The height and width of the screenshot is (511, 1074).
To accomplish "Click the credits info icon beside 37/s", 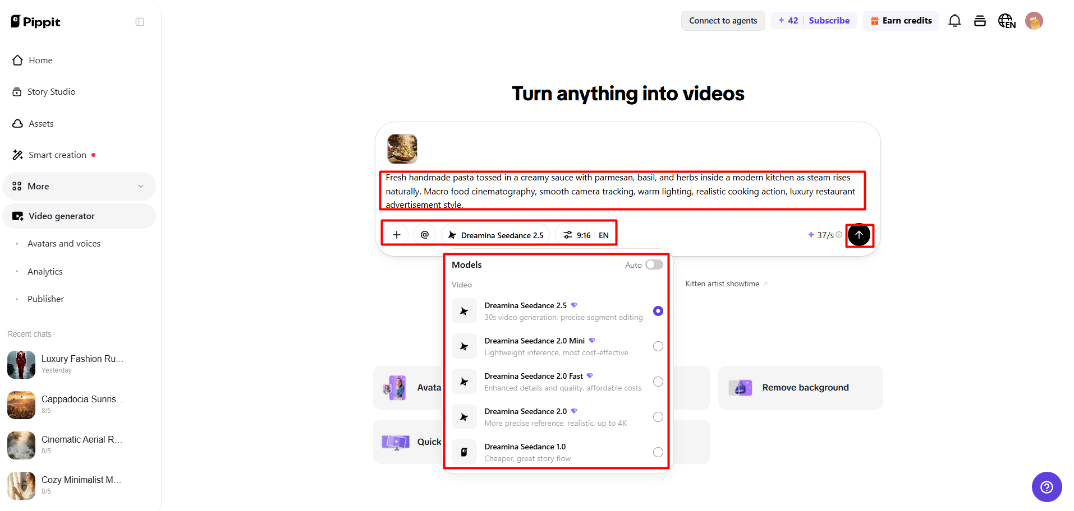I will (839, 235).
